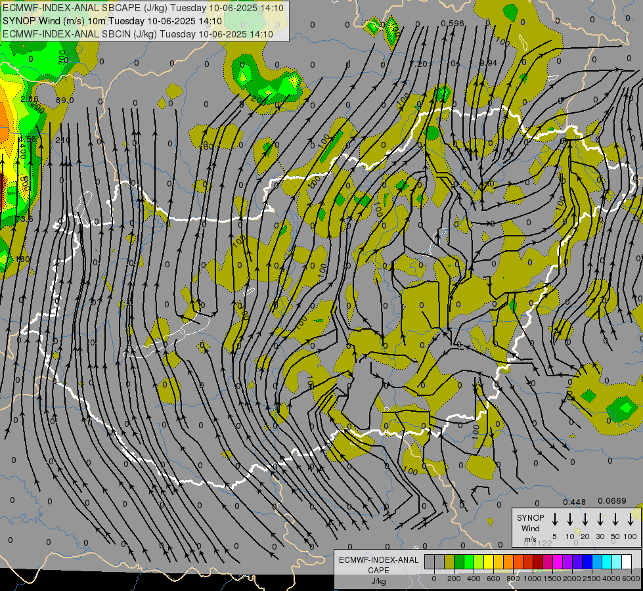Select the cyan CAPE legend swatch
The image size is (643, 591).
tap(606, 561)
